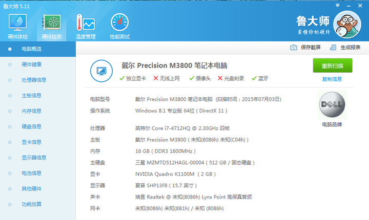This screenshot has height=220, width=369.
Task: Click 生成报表 generate report text
Action: [351, 48]
